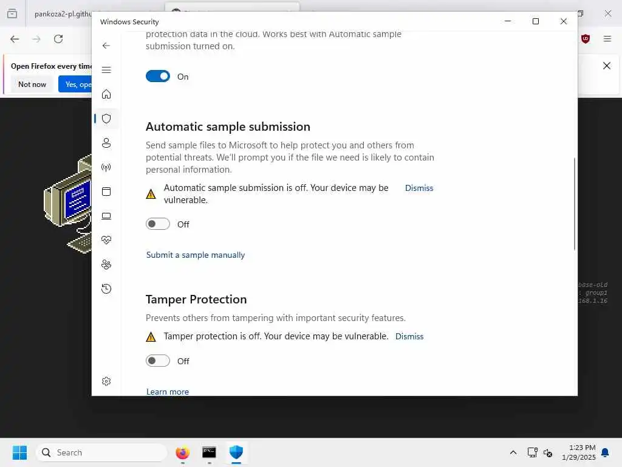Open Account protection person icon

pyautogui.click(x=106, y=143)
